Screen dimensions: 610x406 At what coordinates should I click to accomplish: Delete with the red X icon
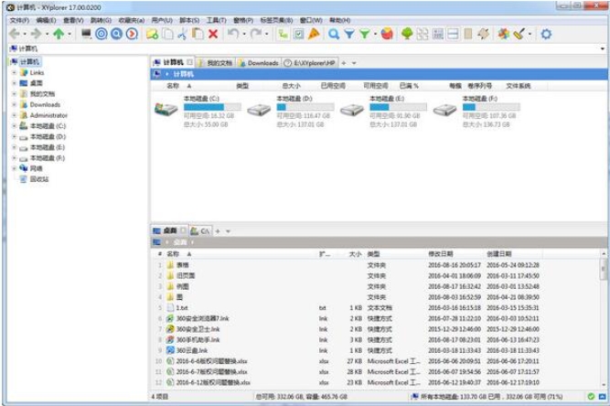(213, 34)
